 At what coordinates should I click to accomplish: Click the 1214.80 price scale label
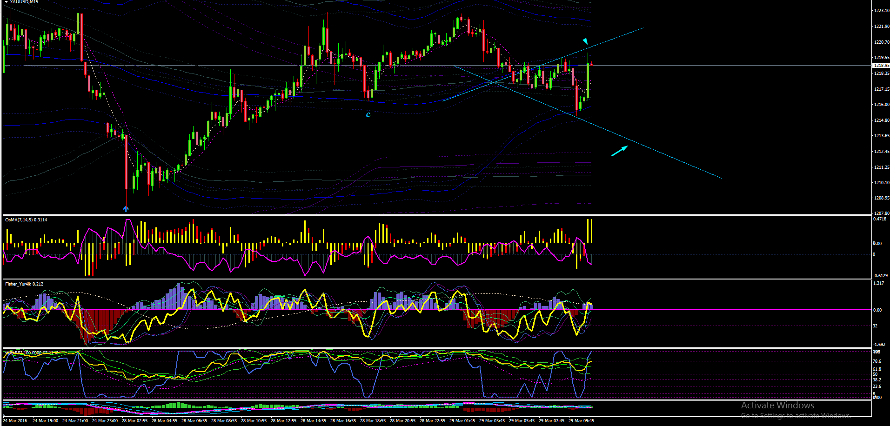point(882,120)
